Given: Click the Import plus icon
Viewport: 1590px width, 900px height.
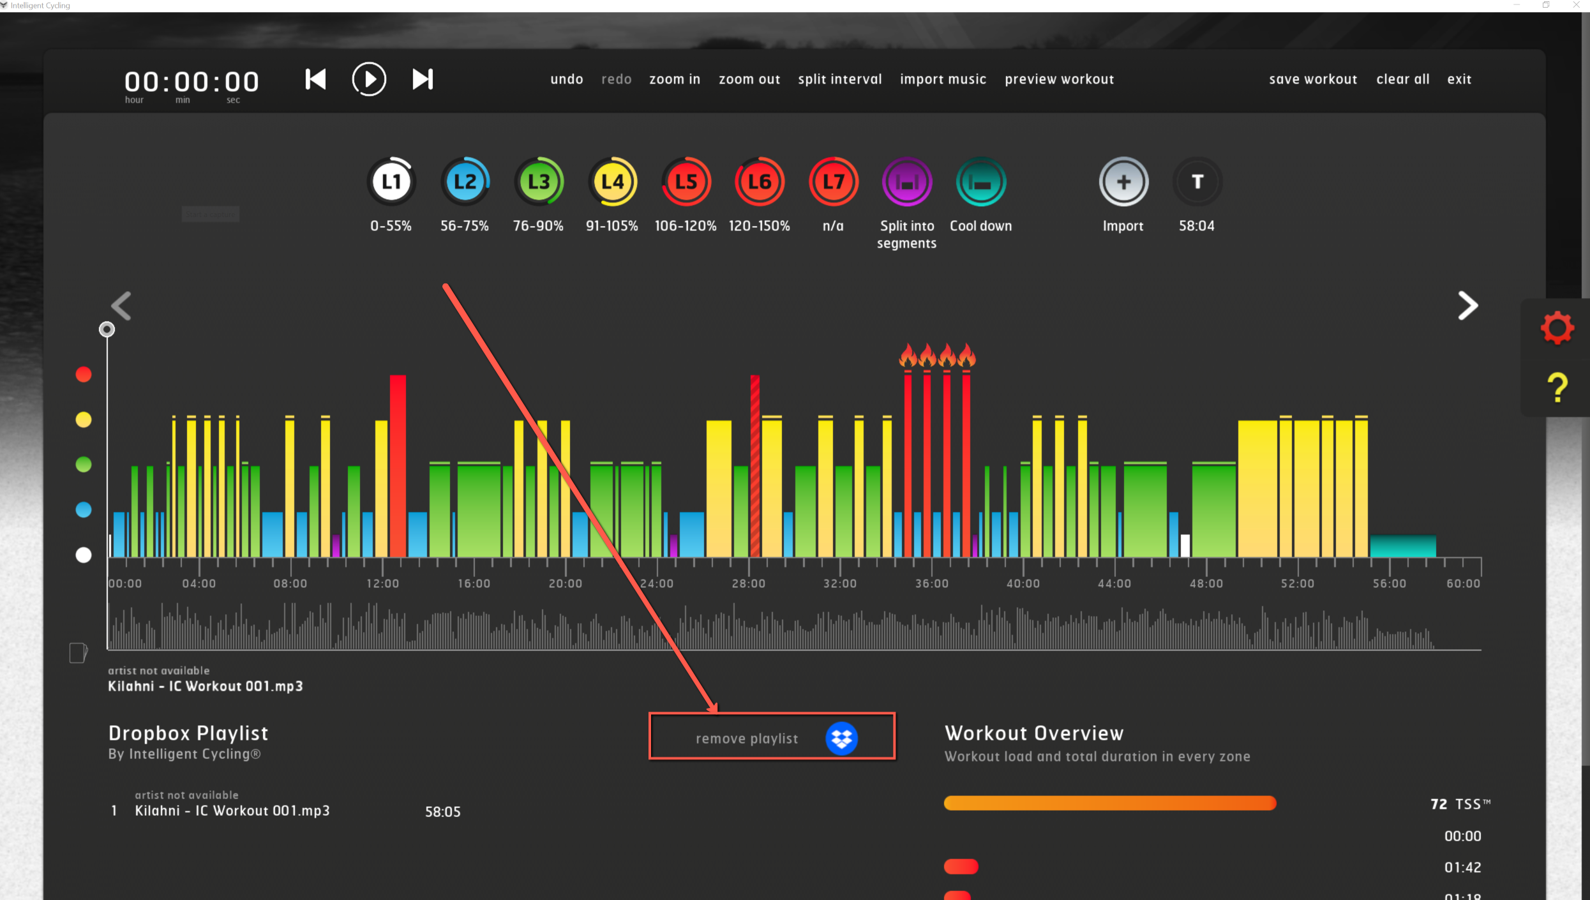Looking at the screenshot, I should [1123, 183].
